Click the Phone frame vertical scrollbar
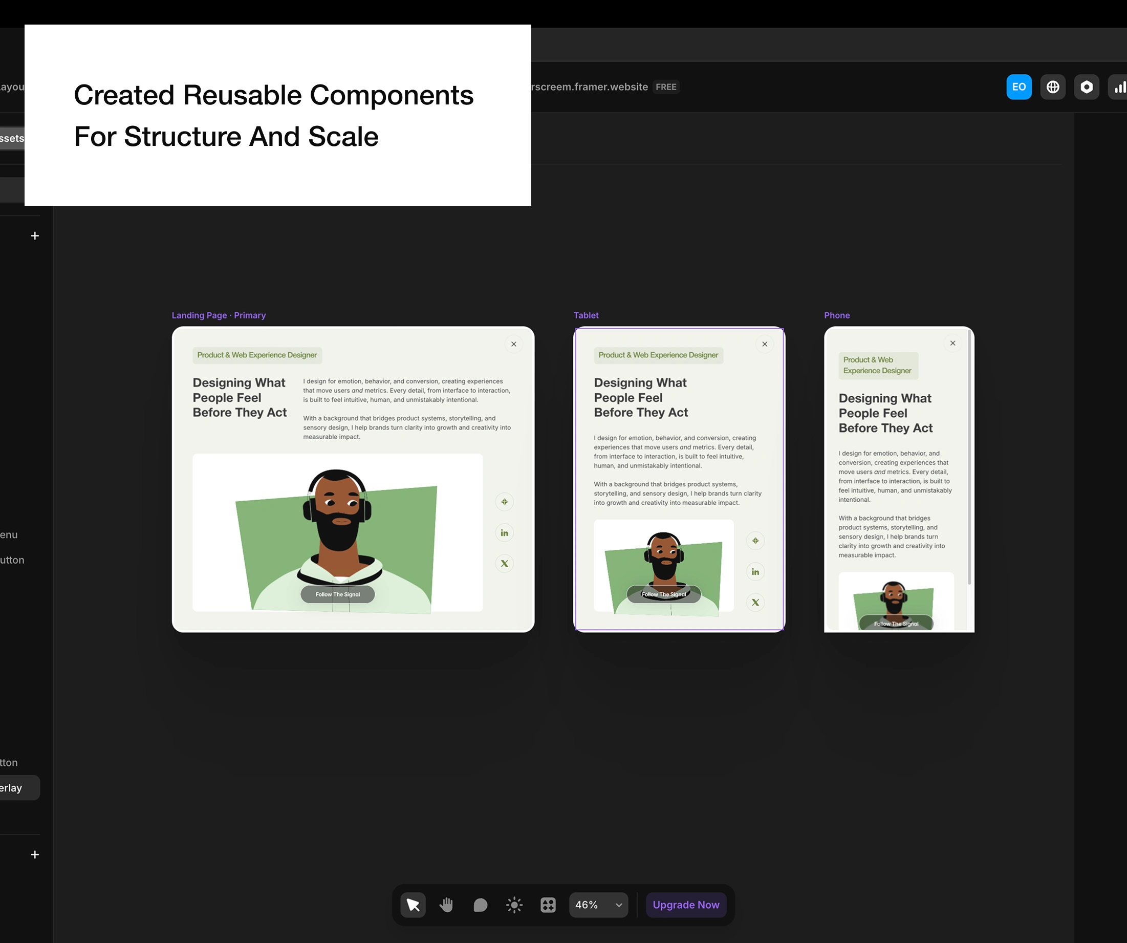This screenshot has width=1127, height=943. pyautogui.click(x=969, y=456)
